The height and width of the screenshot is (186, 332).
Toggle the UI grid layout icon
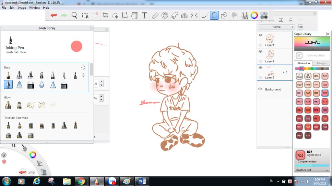(264, 15)
